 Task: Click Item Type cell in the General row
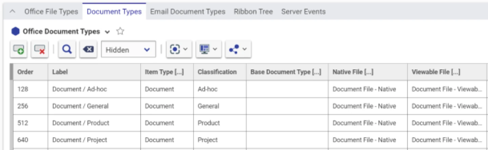pos(167,106)
